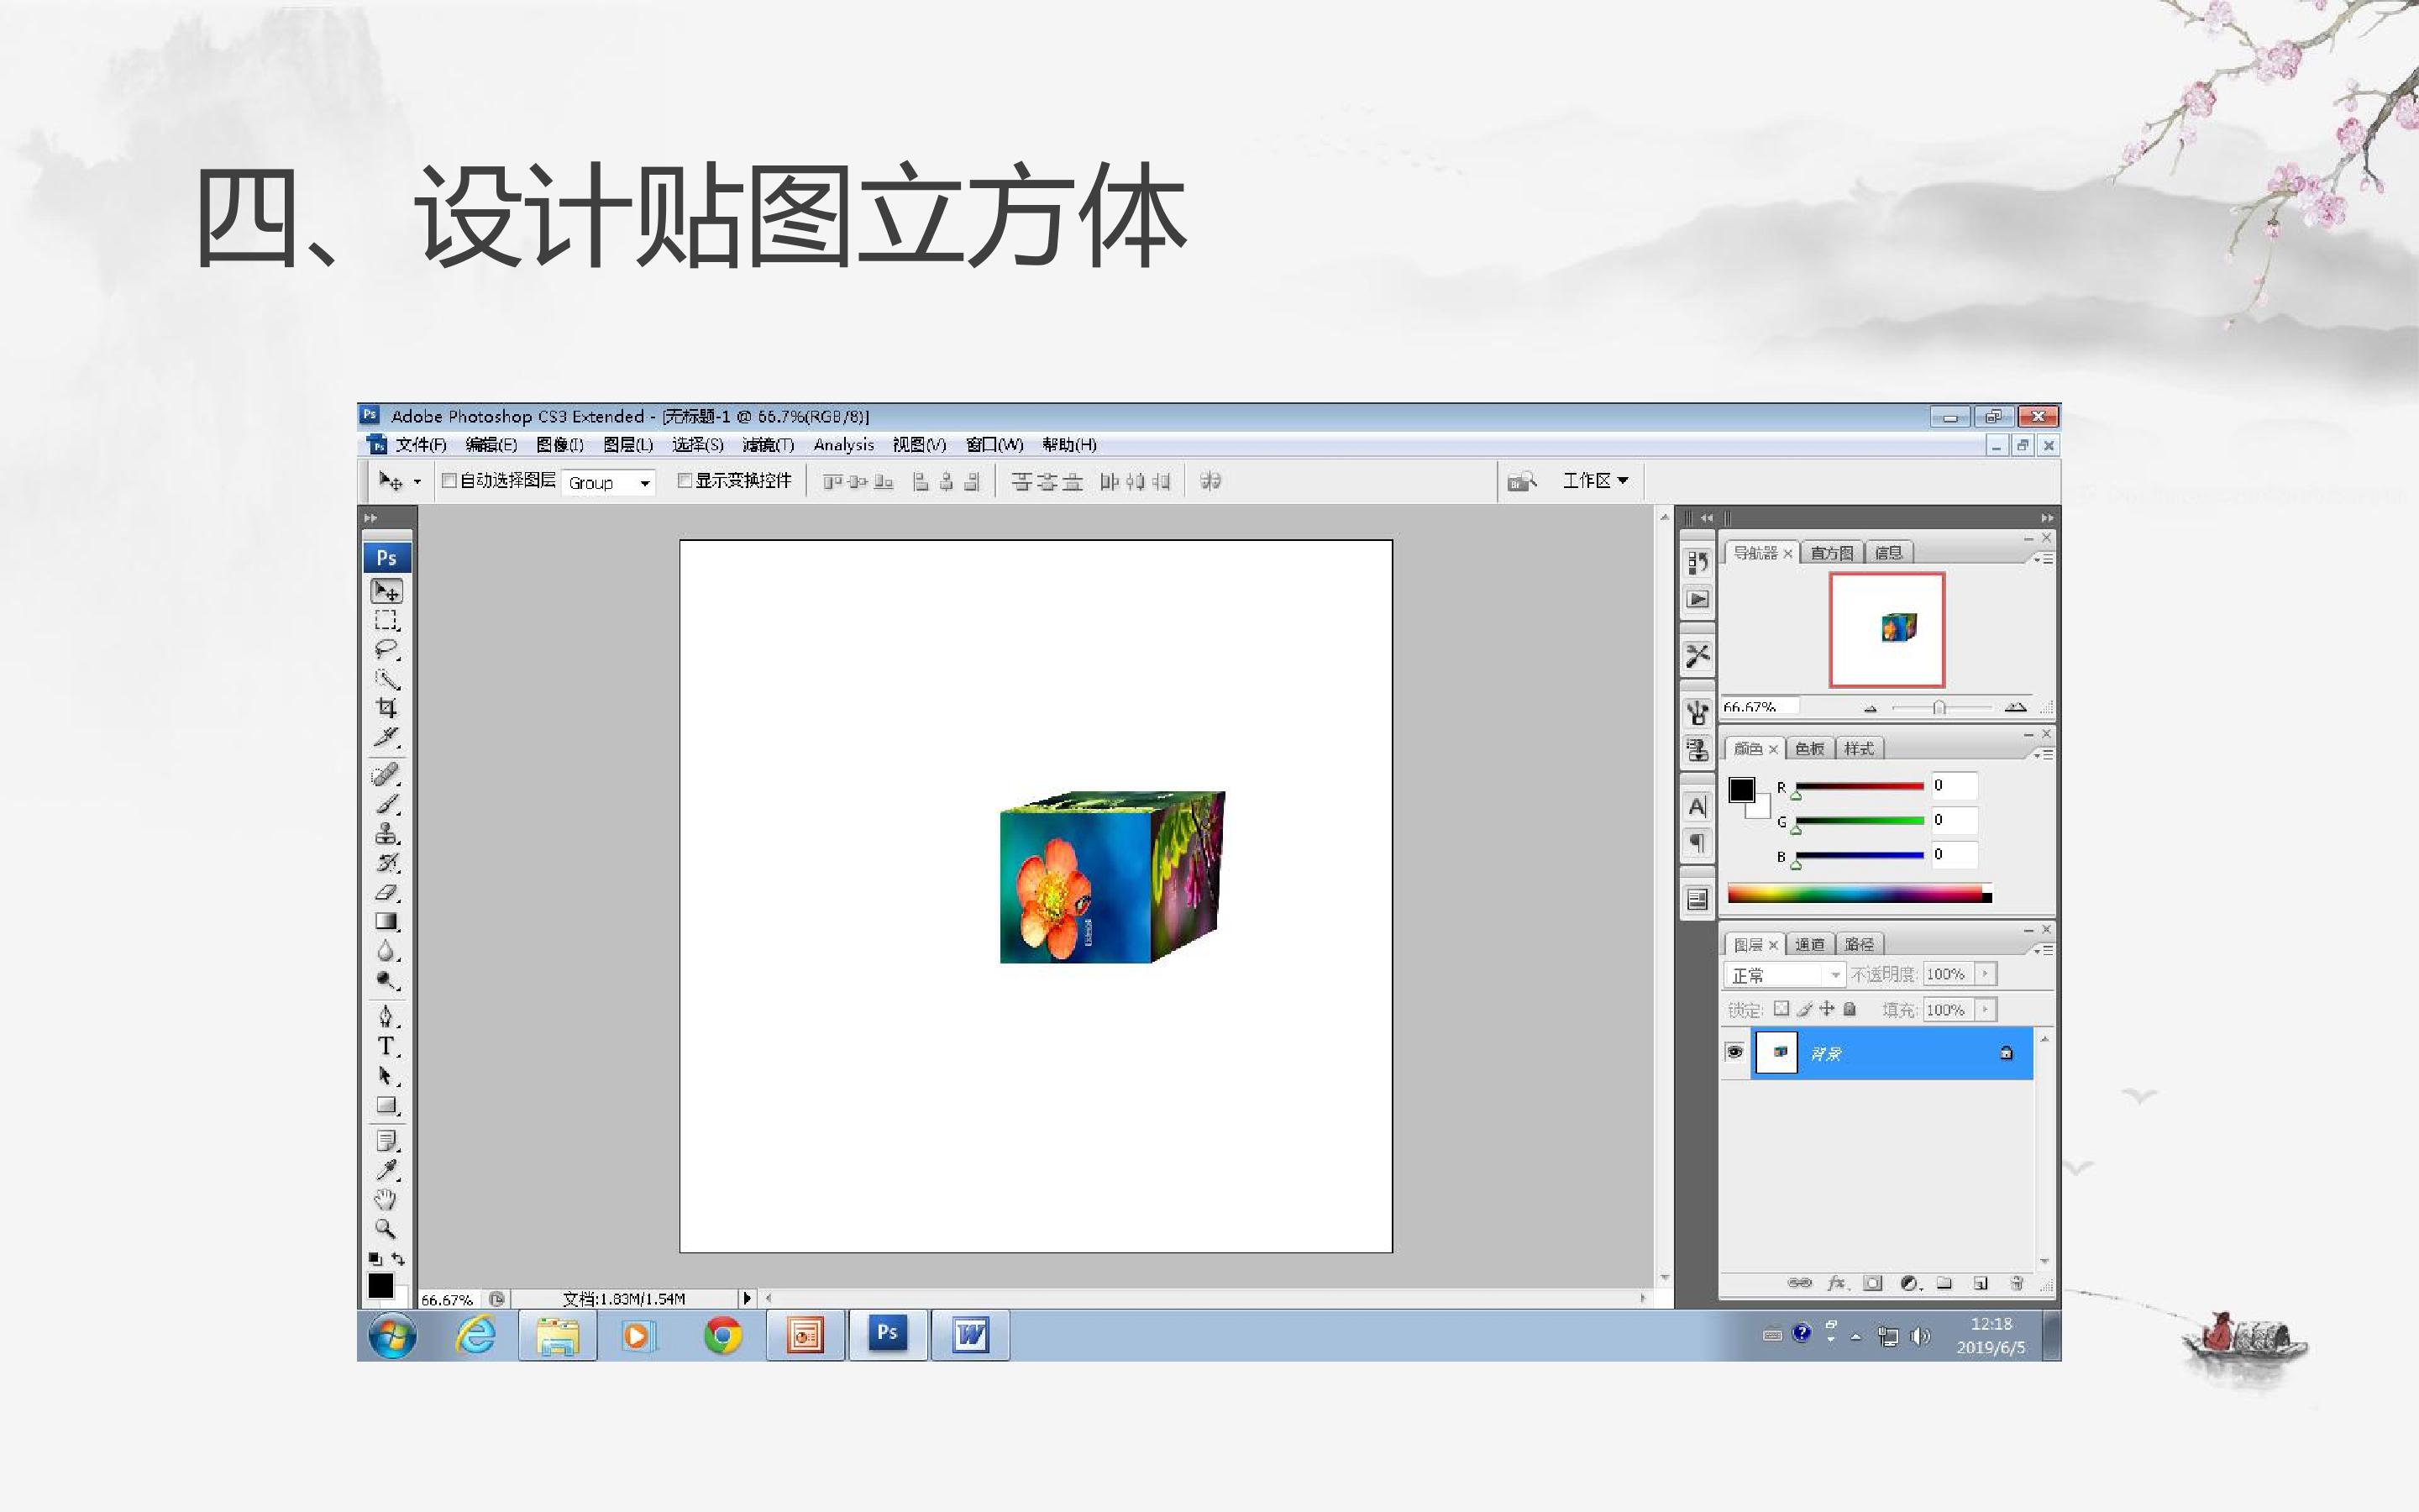Switch to the 通道 tab
This screenshot has height=1512, width=2419.
coord(1809,944)
